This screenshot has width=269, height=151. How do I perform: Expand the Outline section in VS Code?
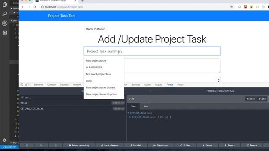point(11,143)
